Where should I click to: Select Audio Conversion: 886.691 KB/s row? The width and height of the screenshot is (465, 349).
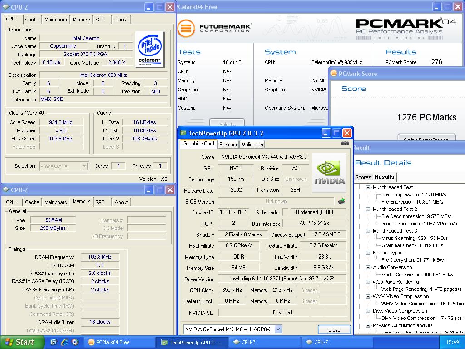click(417, 275)
